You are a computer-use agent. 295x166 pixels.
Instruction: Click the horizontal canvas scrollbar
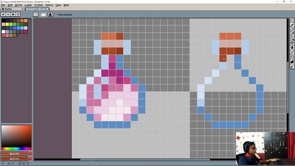(145, 160)
